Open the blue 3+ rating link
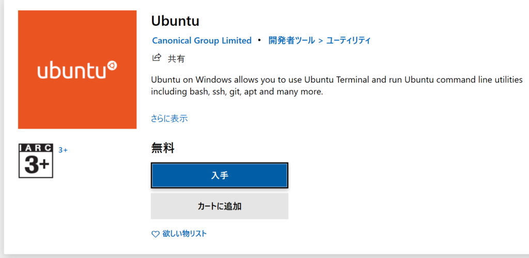 click(63, 150)
